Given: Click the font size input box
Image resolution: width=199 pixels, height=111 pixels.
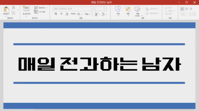Looking at the screenshot, I should 100,9.
